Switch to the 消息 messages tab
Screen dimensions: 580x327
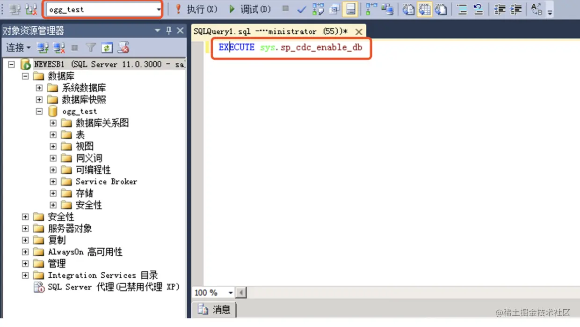tap(214, 310)
